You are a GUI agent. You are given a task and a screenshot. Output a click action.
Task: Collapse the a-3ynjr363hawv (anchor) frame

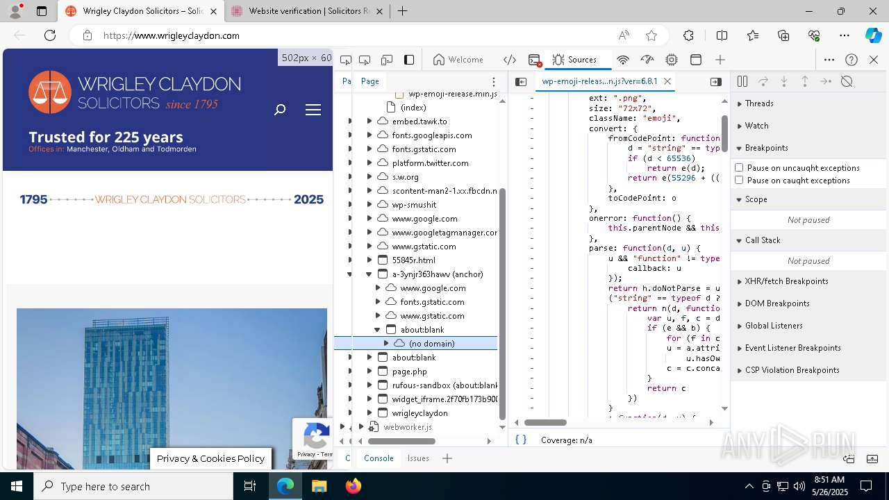pyautogui.click(x=369, y=274)
